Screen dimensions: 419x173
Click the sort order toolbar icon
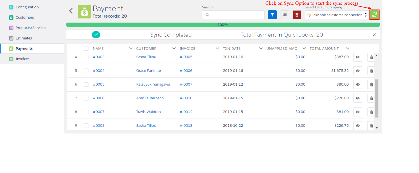pyautogui.click(x=285, y=15)
